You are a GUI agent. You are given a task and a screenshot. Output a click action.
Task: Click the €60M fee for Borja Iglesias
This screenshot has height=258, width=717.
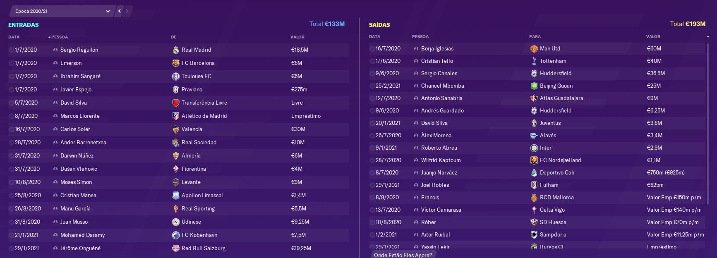click(654, 49)
